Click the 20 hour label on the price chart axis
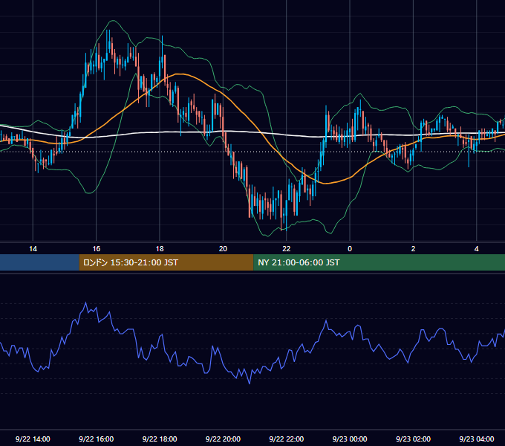Viewport: 505px width, 446px height. (x=223, y=249)
